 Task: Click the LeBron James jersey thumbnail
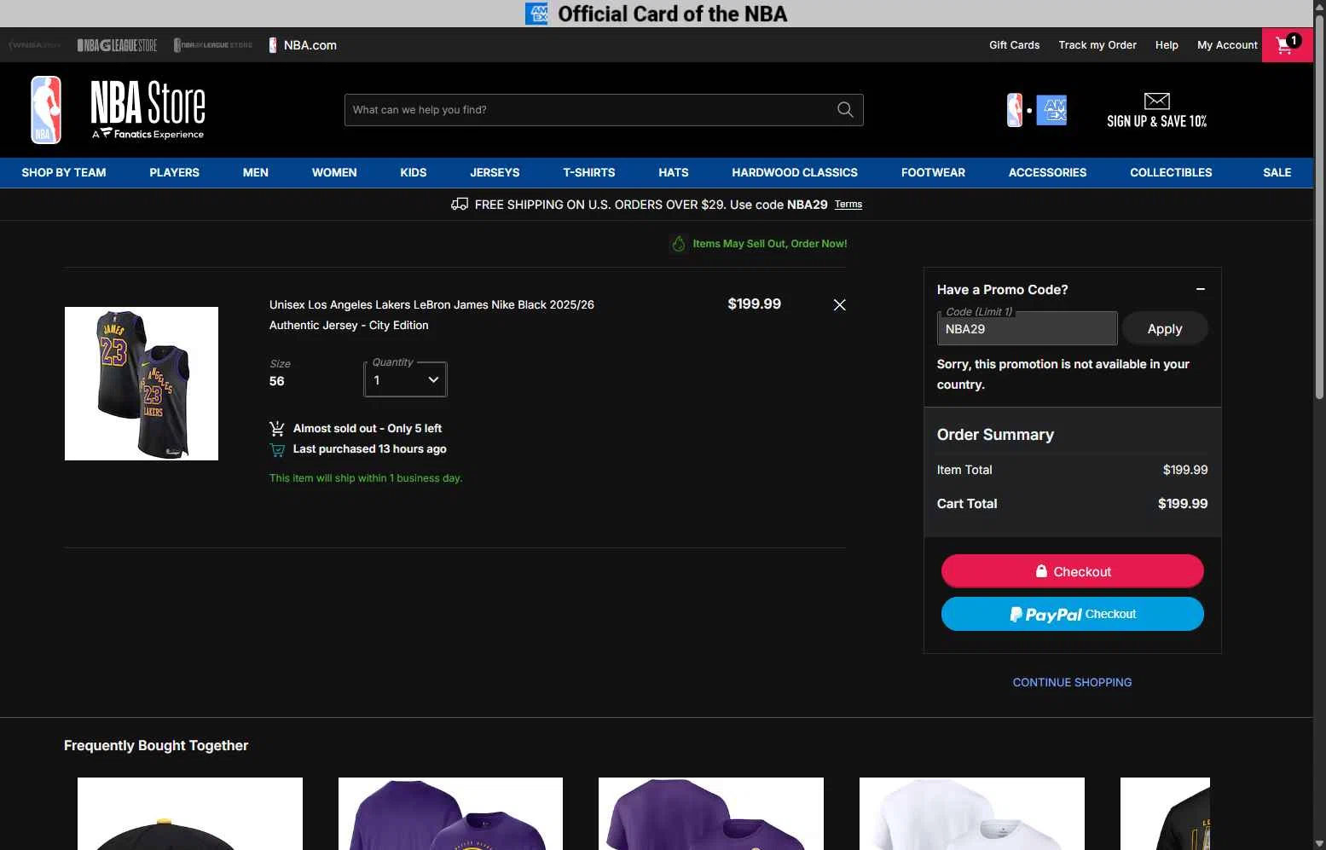[x=142, y=384]
